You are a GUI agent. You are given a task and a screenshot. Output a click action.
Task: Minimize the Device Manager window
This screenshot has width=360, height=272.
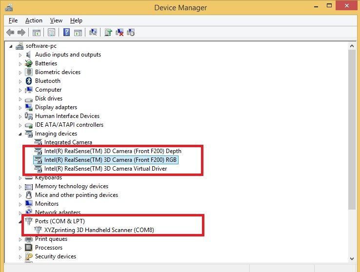coord(316,6)
